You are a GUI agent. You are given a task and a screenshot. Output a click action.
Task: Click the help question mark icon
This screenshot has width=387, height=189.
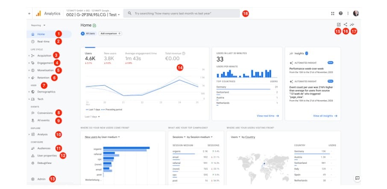pos(340,14)
